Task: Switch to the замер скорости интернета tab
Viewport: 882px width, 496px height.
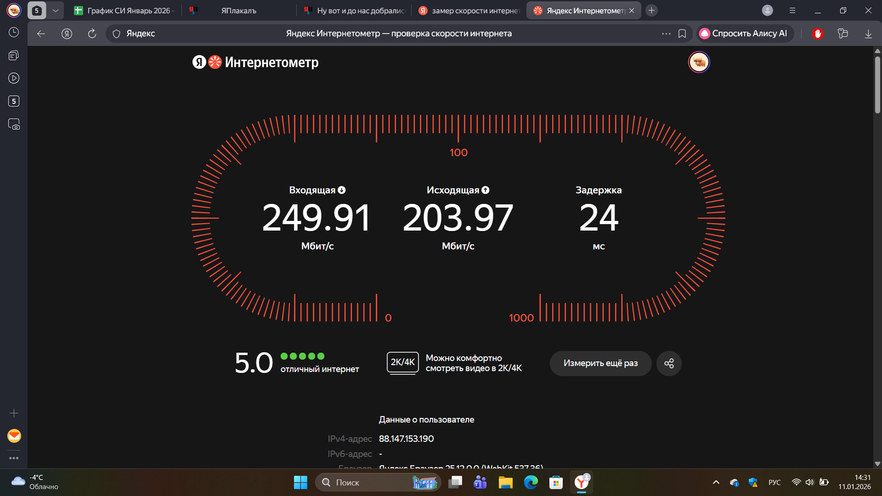Action: [x=469, y=11]
